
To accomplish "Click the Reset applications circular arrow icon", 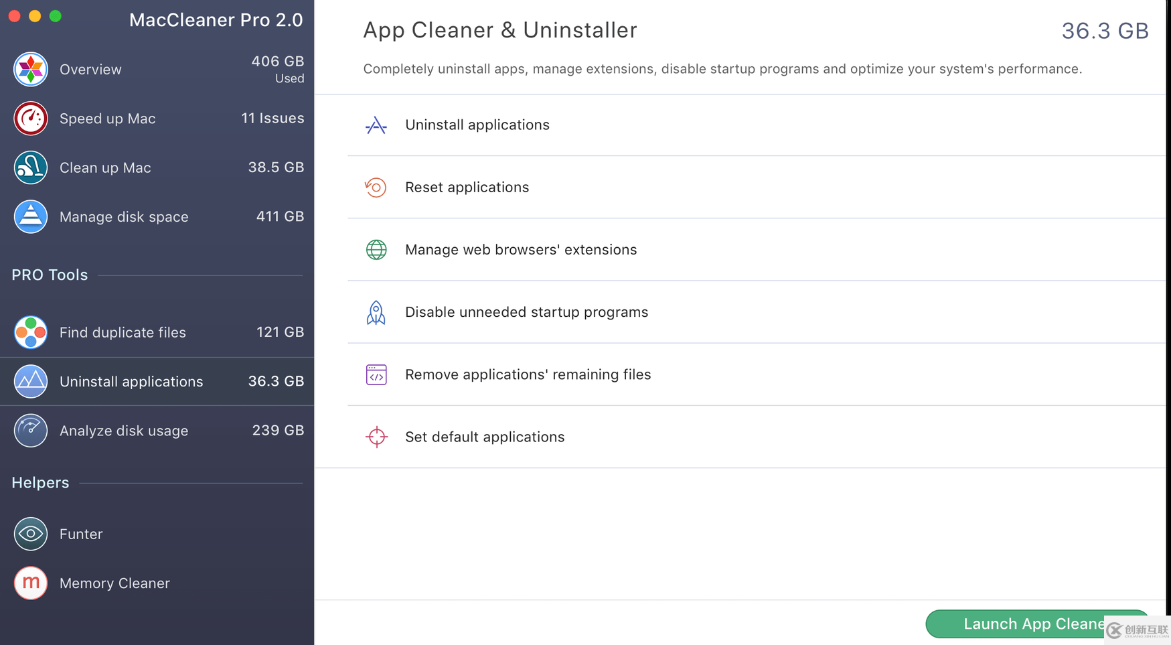I will point(376,188).
